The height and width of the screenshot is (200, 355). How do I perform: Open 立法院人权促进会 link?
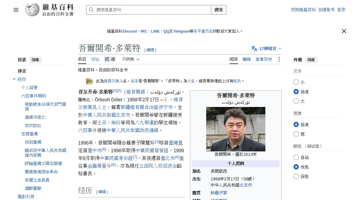[158, 166]
